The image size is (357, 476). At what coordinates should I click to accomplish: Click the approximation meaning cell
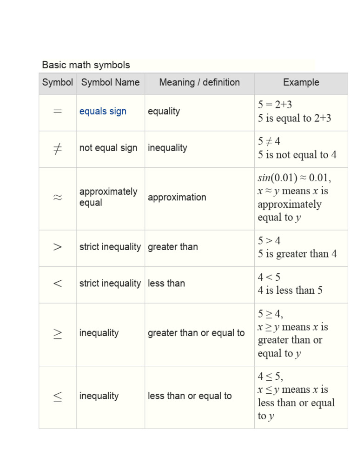coord(177,198)
